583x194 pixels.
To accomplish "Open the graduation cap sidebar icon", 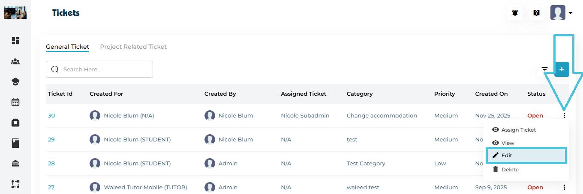I will (x=15, y=82).
